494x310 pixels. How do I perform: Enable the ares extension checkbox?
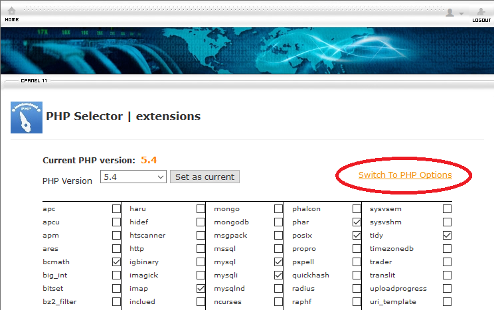[116, 248]
